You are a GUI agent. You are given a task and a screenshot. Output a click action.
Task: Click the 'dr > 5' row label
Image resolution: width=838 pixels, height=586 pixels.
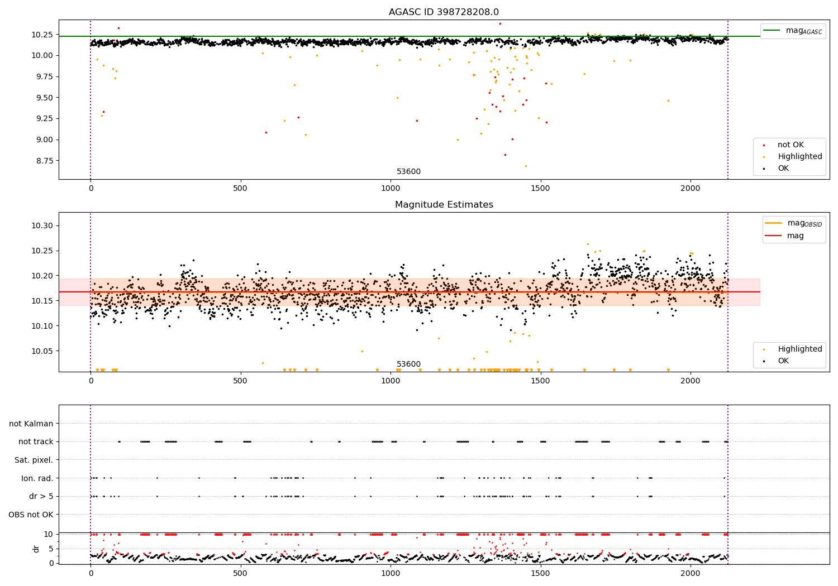(41, 497)
